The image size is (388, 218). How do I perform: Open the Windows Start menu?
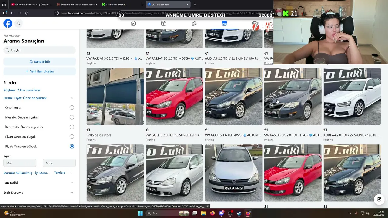tap(140, 213)
